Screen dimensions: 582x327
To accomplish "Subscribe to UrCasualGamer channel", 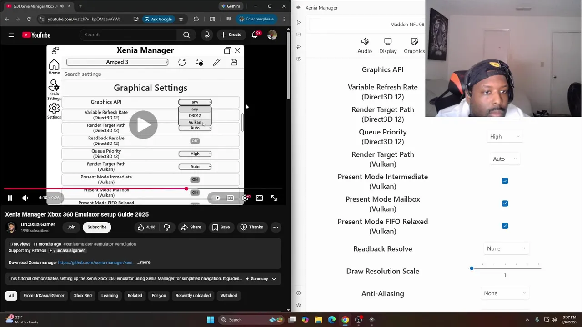I will click(x=97, y=227).
